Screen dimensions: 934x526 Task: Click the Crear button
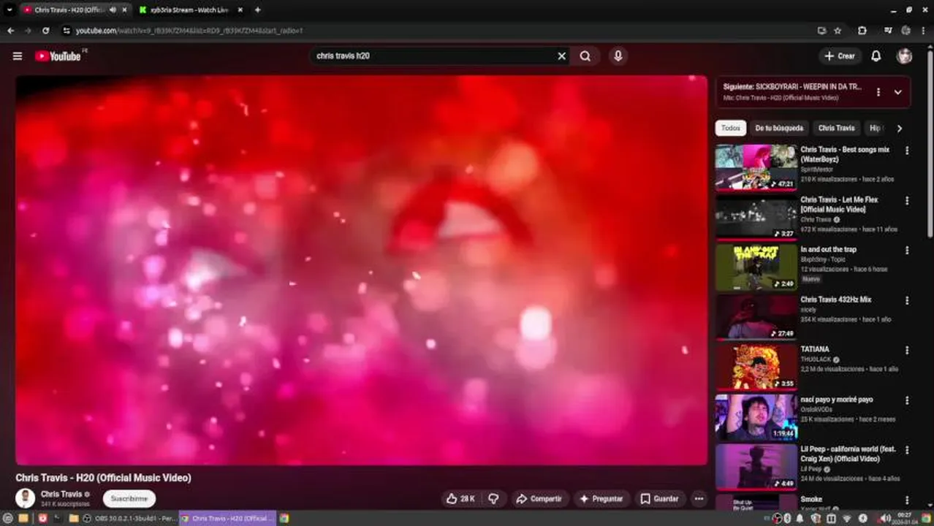[x=839, y=56]
